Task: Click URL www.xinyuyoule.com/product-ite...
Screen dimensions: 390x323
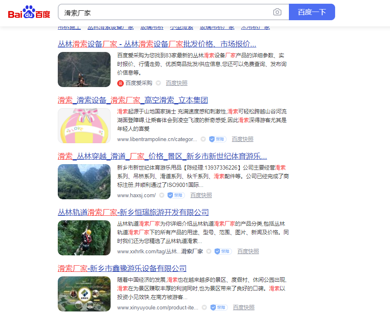Action: [158, 308]
